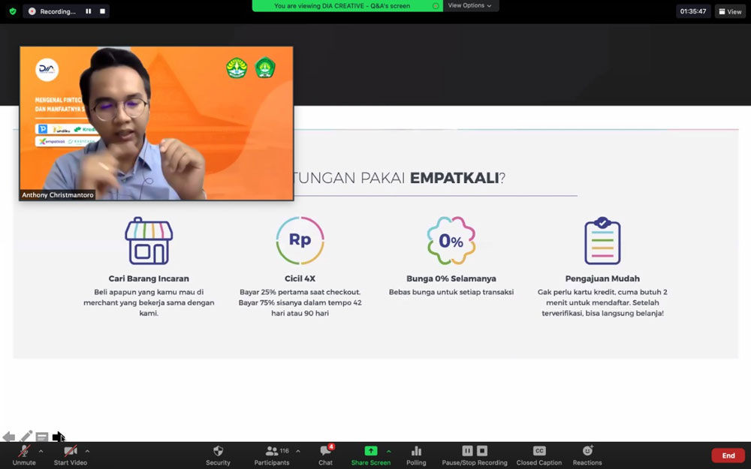Open the Participants panel
Screen dimensions: 751x469
(x=272, y=455)
